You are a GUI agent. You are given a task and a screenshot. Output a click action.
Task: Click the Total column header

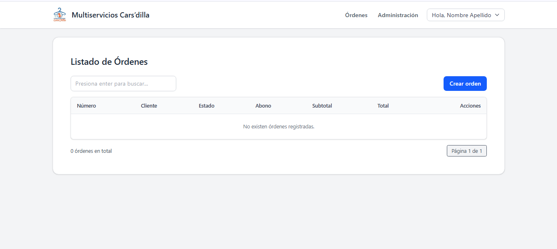[x=383, y=106]
